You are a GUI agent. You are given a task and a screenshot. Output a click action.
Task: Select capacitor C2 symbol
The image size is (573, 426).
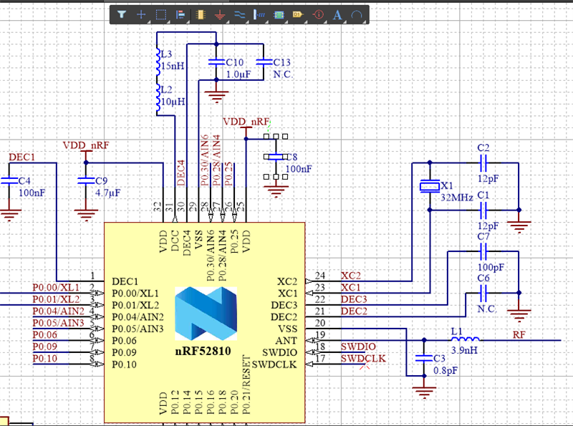483,163
